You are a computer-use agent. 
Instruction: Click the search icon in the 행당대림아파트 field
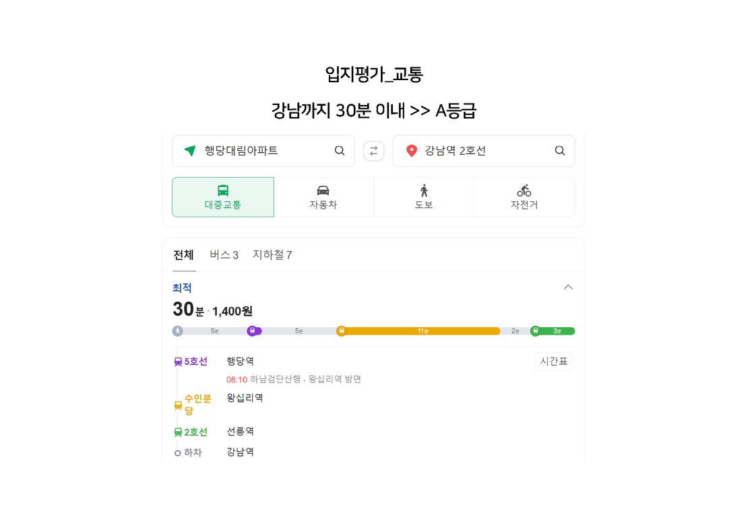340,151
